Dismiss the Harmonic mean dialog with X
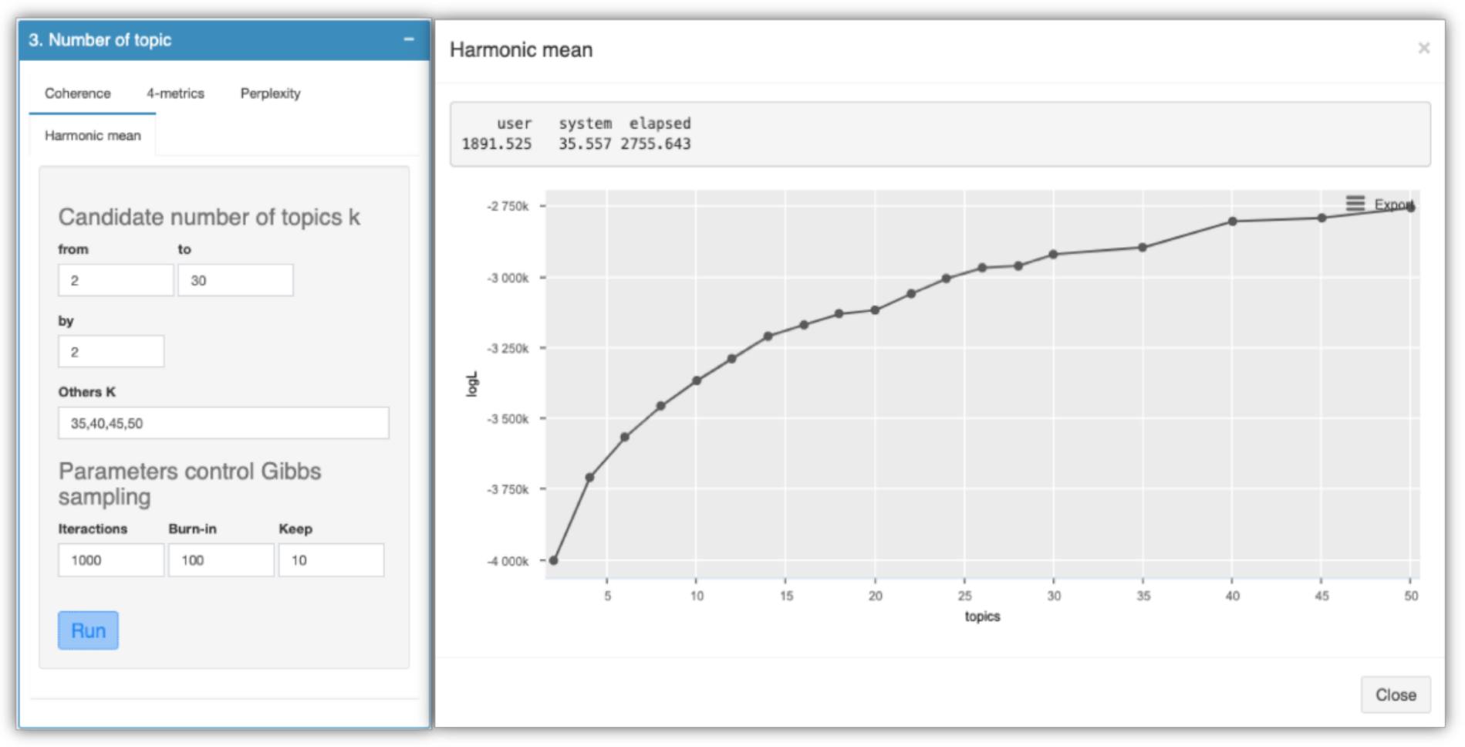Viewport: 1465px width, 747px height. pos(1423,49)
